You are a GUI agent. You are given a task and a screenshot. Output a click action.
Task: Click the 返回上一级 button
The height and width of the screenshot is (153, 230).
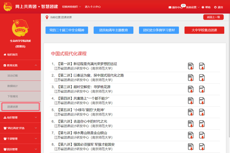213,17
